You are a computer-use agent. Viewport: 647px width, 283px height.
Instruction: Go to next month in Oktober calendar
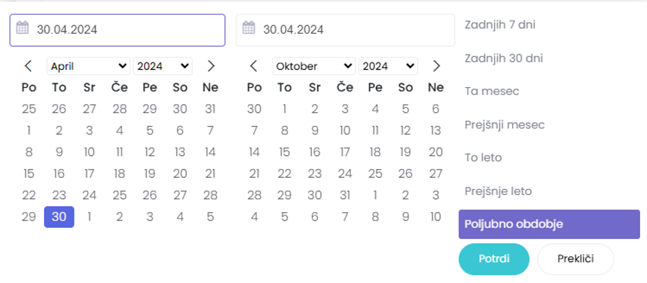click(x=436, y=66)
